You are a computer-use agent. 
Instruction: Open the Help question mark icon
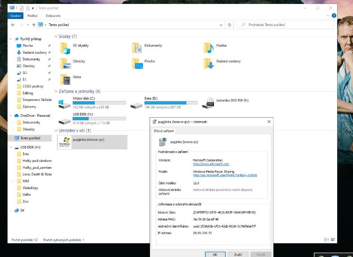[x=334, y=15]
